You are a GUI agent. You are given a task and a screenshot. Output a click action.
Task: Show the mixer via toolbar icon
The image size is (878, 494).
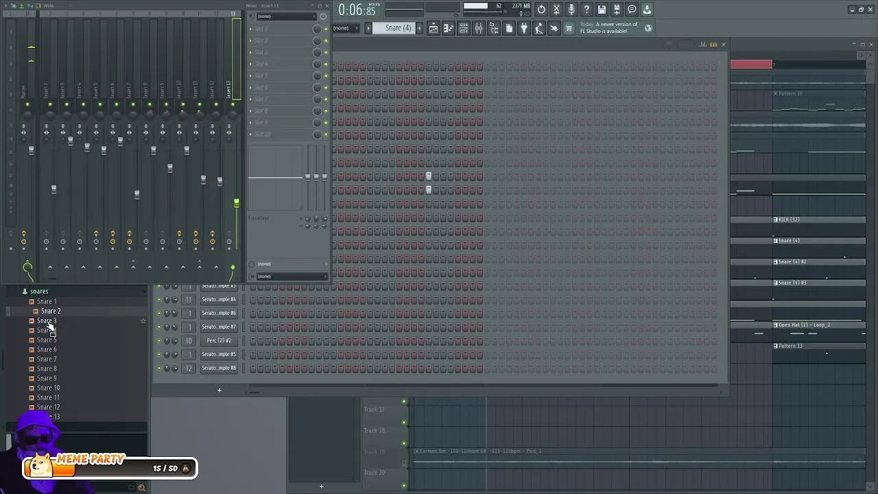[x=479, y=28]
